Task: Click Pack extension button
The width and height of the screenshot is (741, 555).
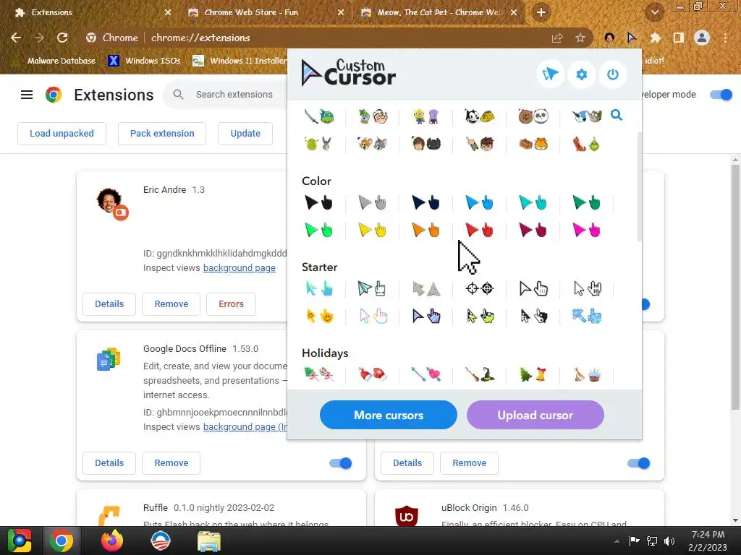Action: pyautogui.click(x=162, y=134)
